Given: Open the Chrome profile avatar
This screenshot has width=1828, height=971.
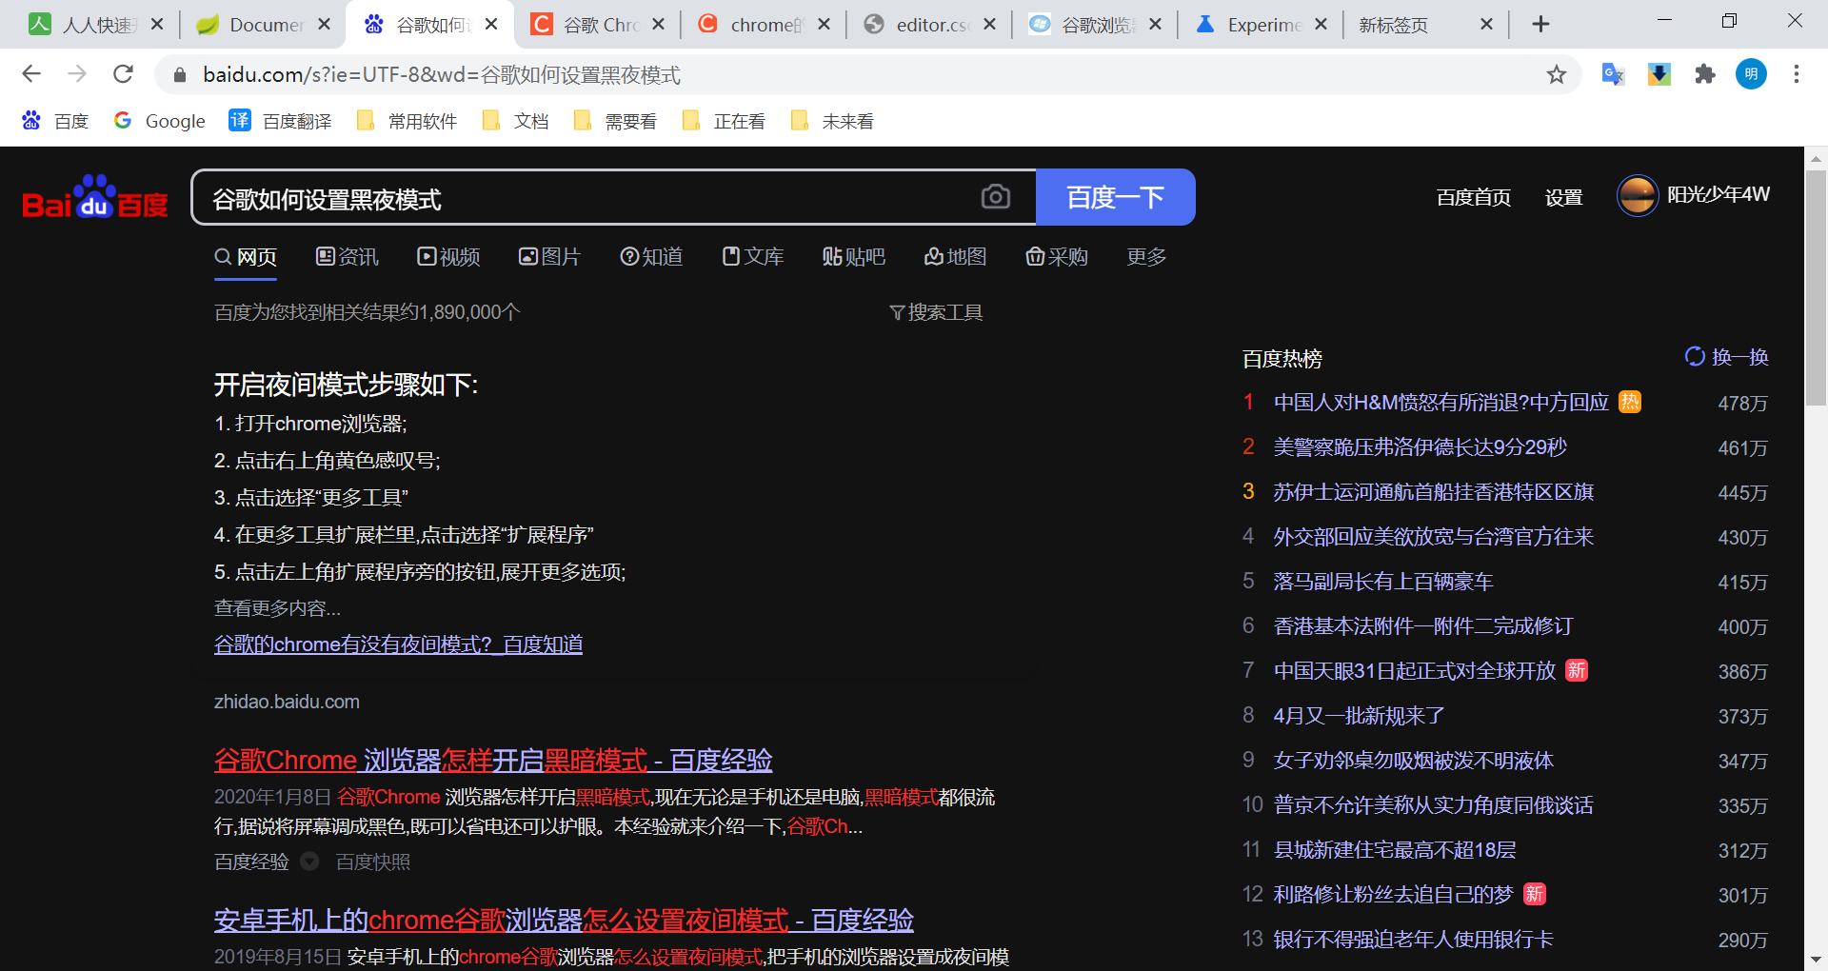Looking at the screenshot, I should pos(1751,74).
